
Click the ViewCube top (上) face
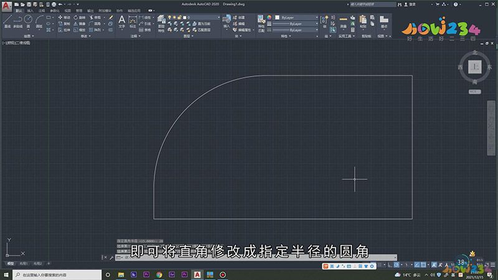point(475,67)
